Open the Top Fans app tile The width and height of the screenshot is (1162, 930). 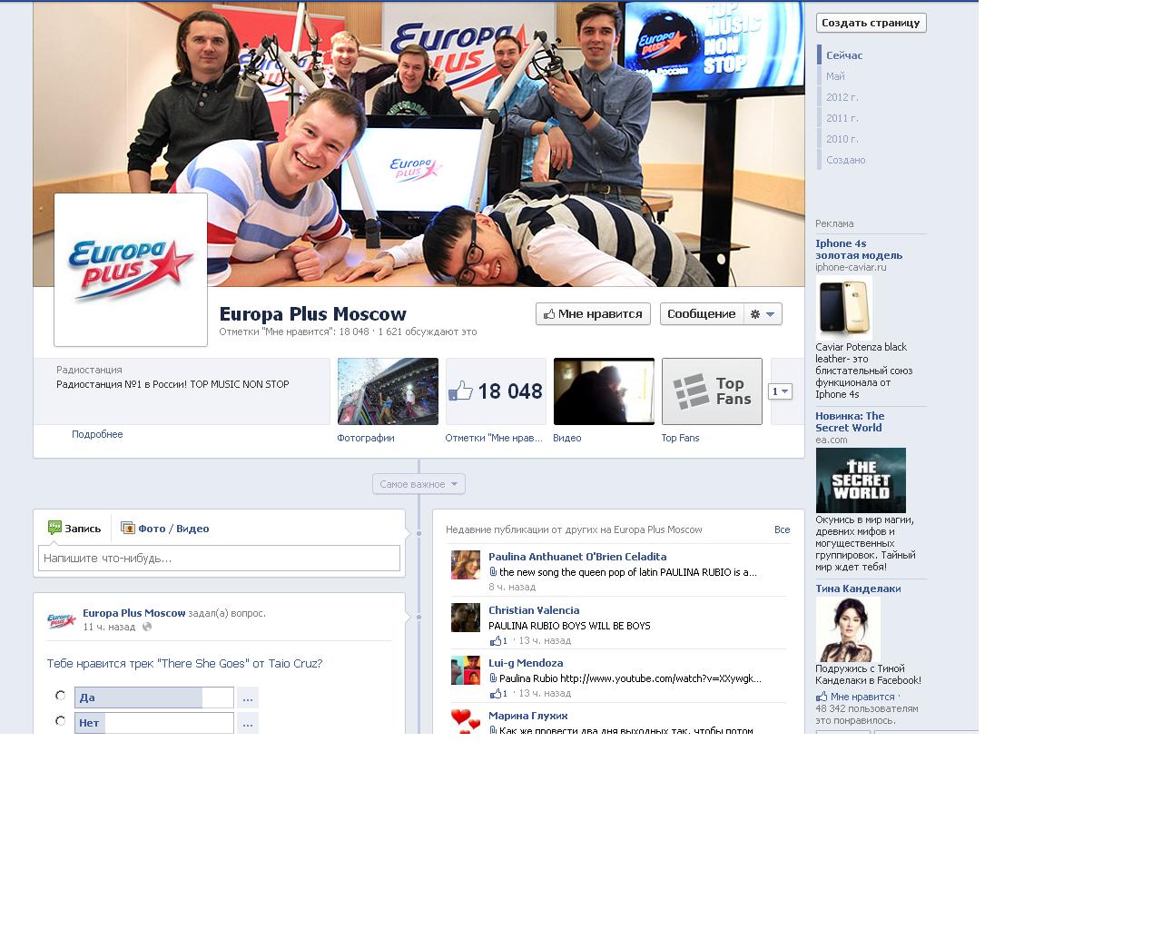point(712,391)
